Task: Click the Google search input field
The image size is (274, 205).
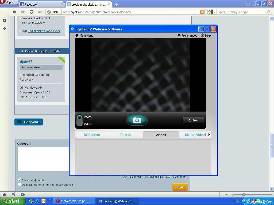Action: pos(241,12)
